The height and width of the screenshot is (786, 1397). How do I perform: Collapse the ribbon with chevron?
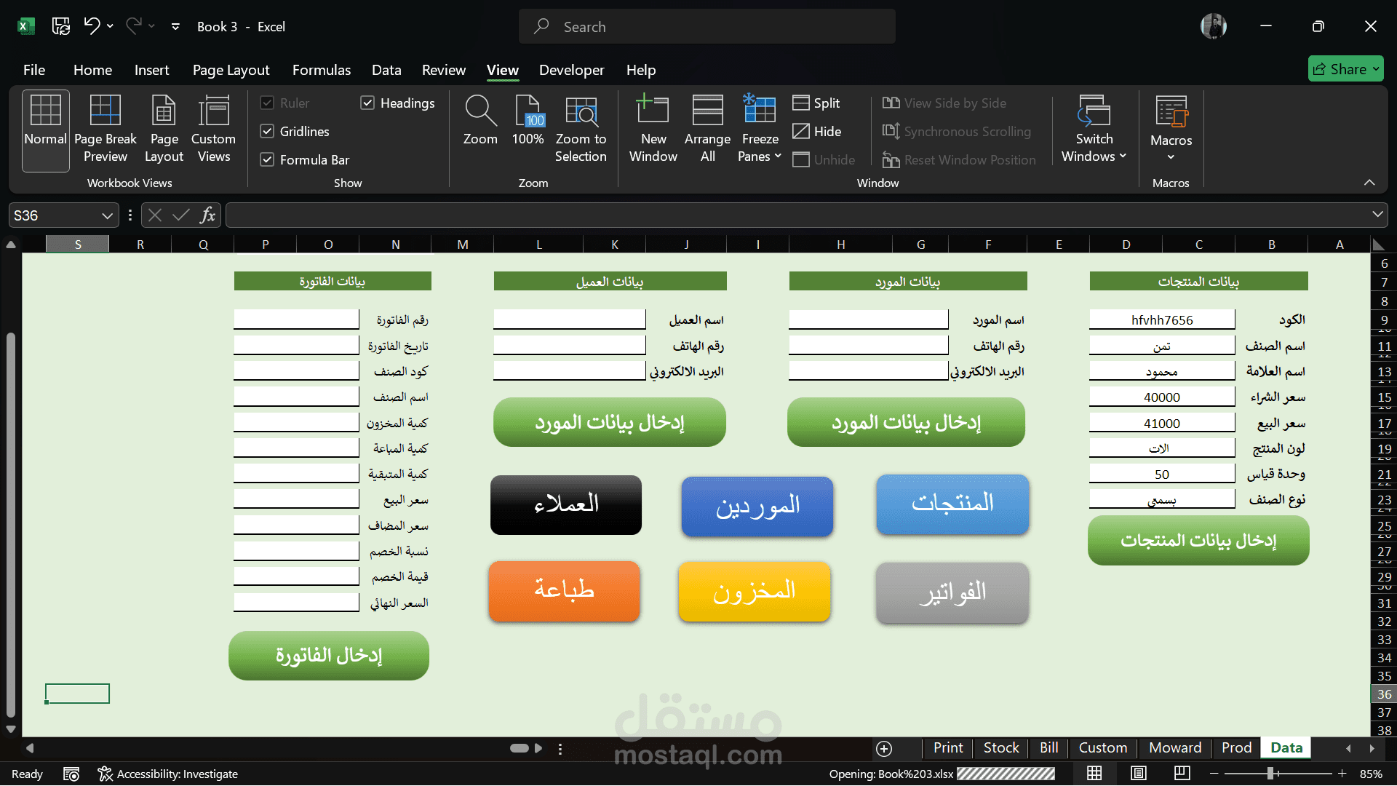point(1369,182)
